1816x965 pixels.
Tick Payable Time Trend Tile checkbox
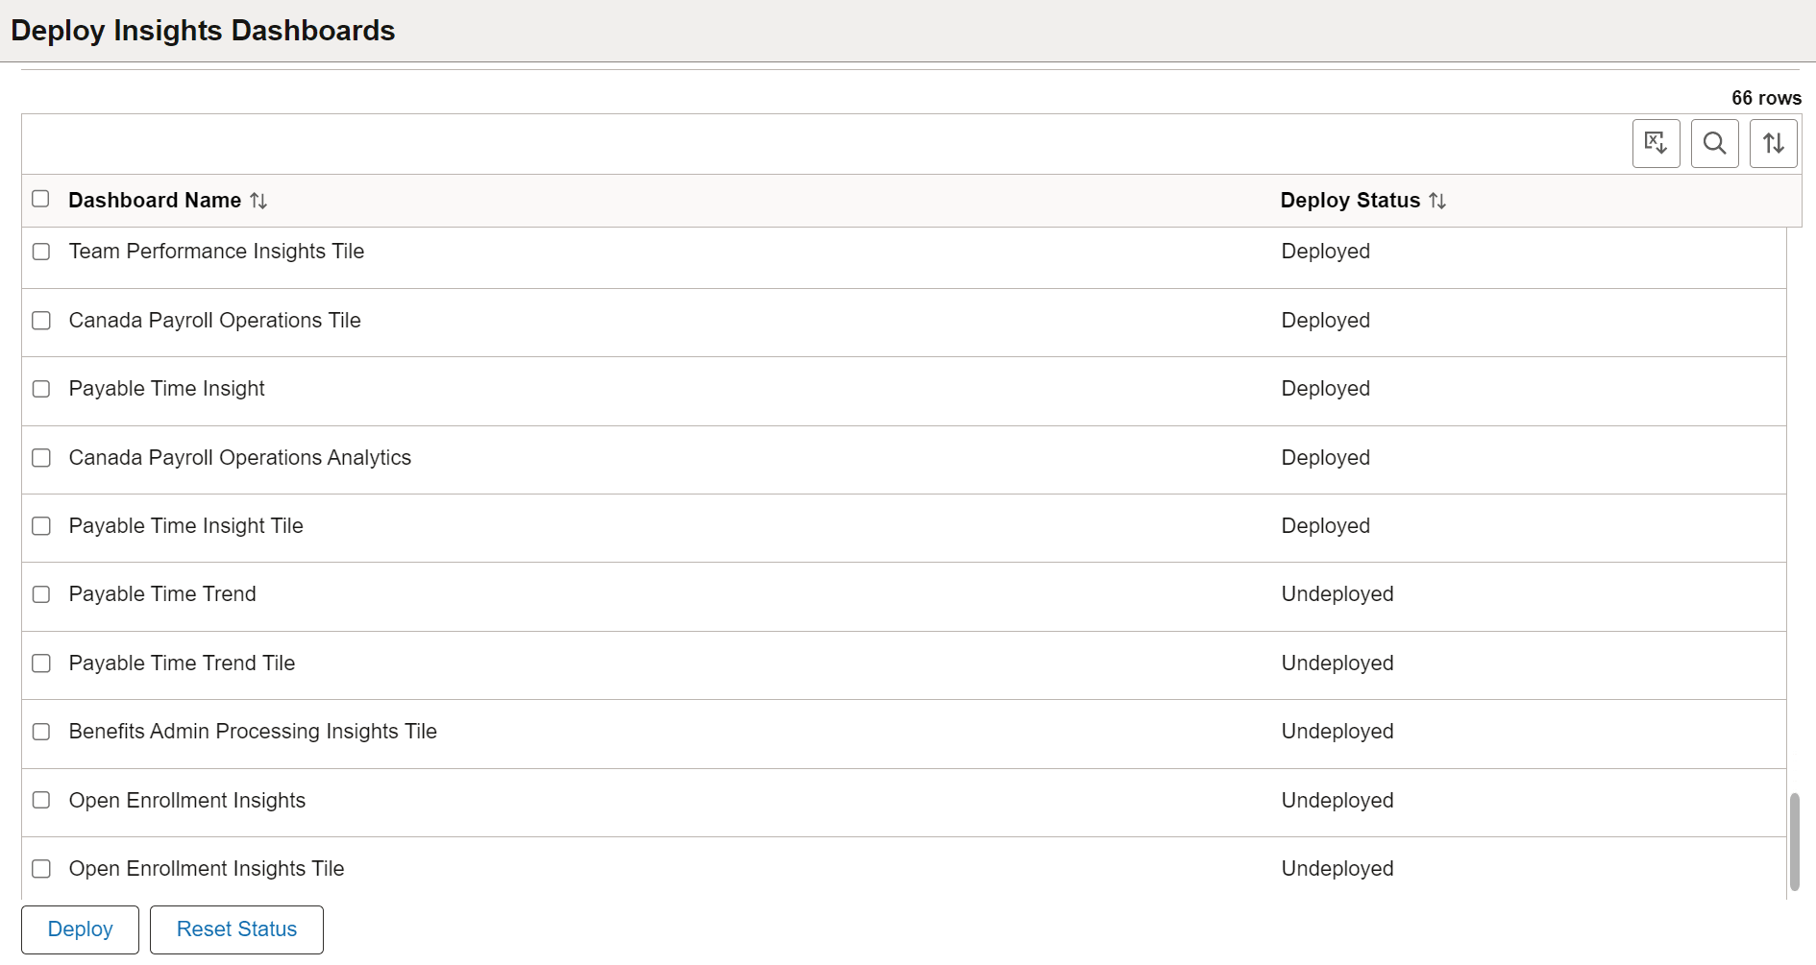click(x=41, y=663)
